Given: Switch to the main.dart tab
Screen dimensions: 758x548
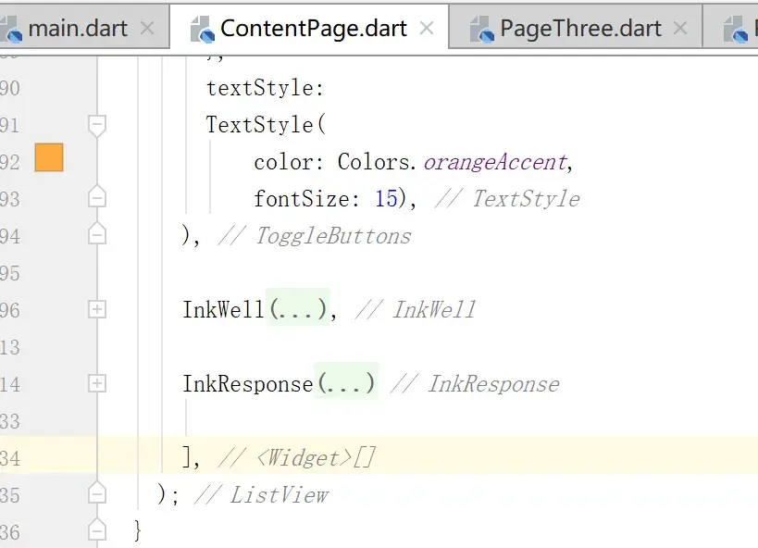Looking at the screenshot, I should click(x=78, y=28).
